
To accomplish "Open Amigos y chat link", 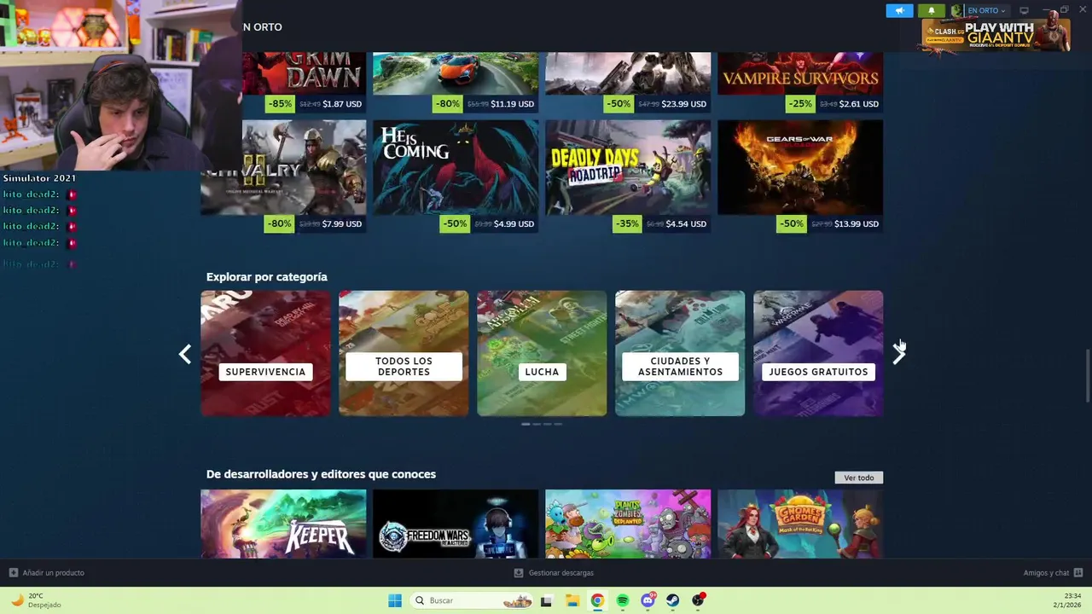I will pos(1046,572).
